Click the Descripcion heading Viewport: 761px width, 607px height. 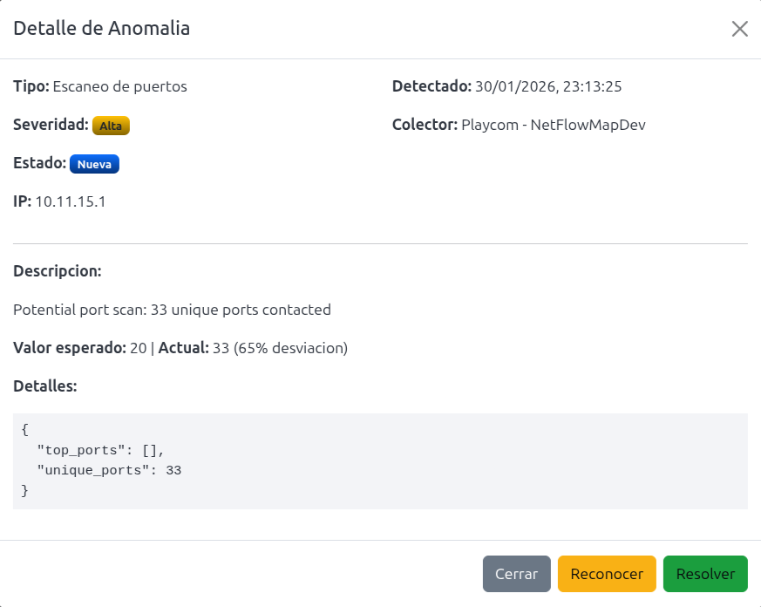(58, 271)
